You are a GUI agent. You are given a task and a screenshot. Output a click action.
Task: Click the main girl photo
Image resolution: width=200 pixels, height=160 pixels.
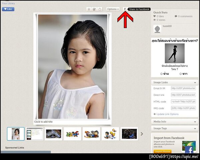pos(73,67)
